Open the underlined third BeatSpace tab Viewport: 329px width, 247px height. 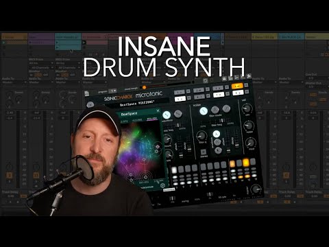151,119
